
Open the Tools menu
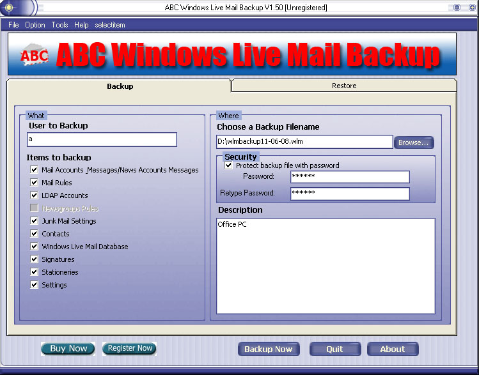coord(59,25)
